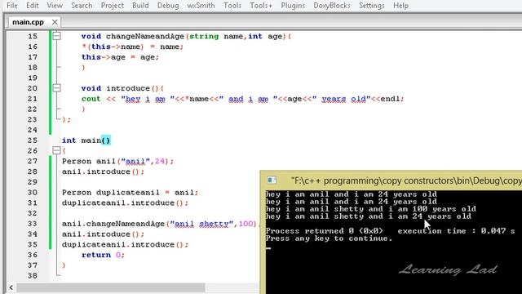
Task: Click line number 25 in the margin
Action: 33,140
